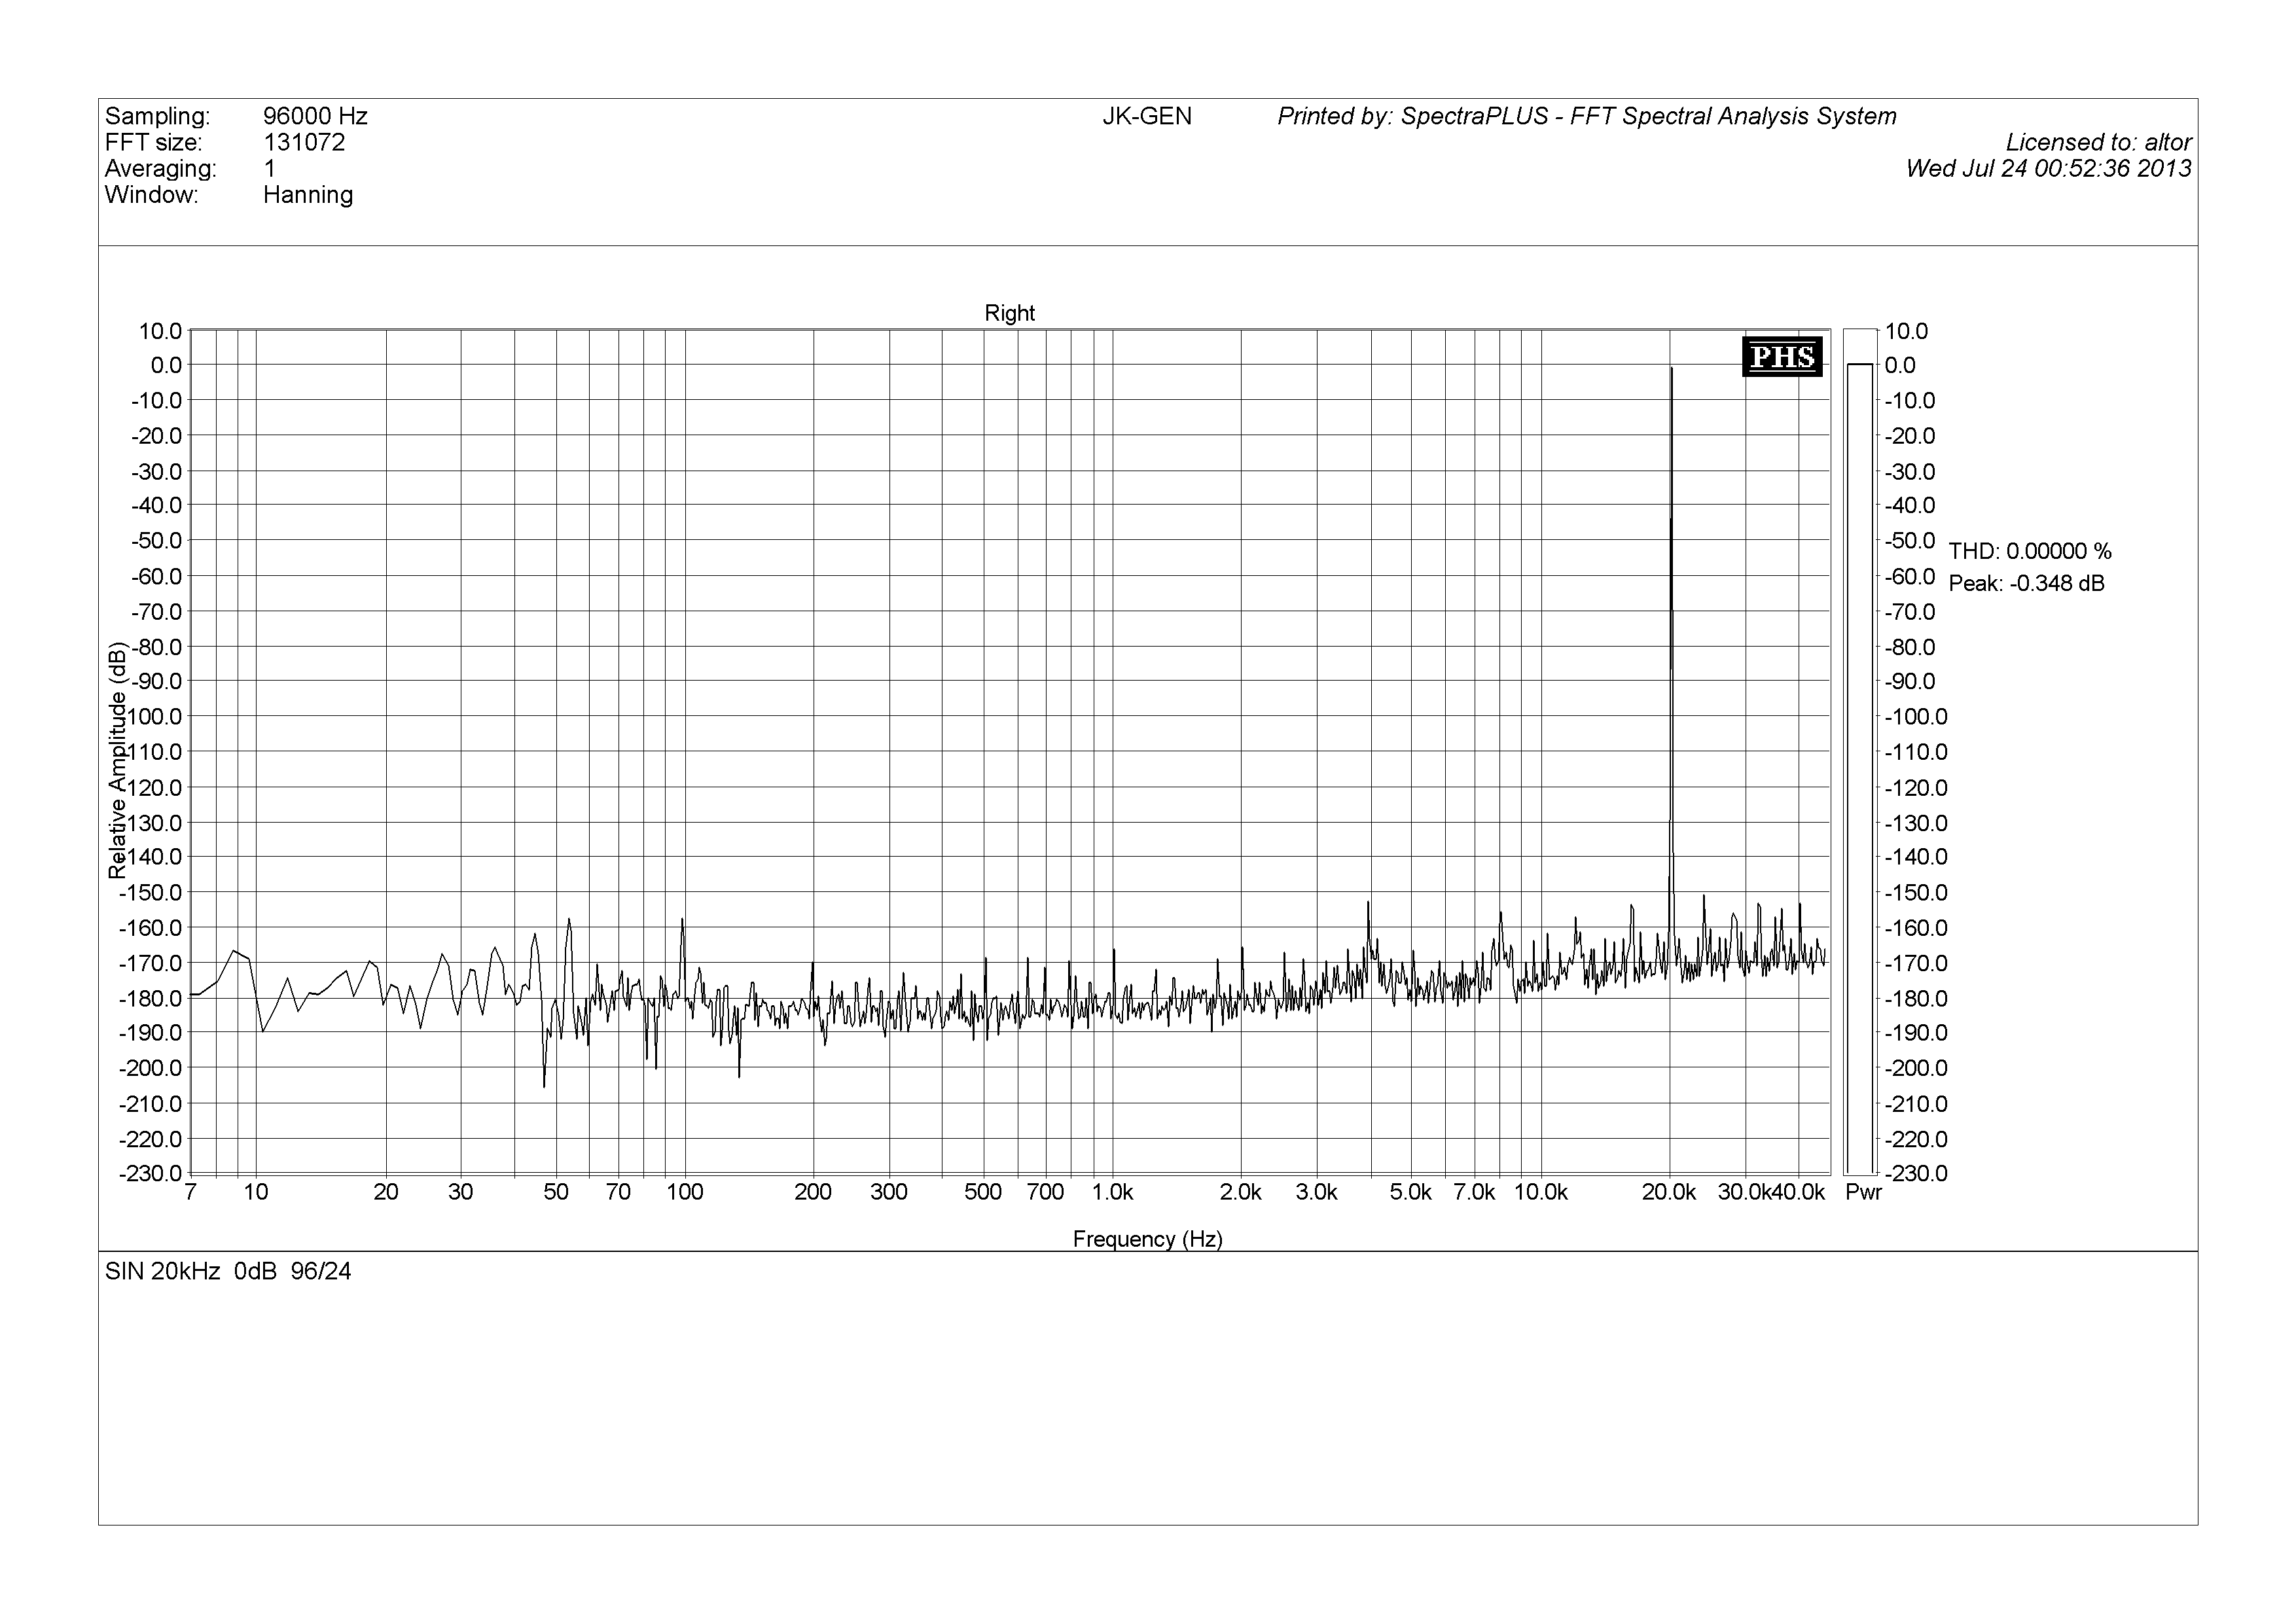Click the Averaging value '1'
This screenshot has height=1623, width=2296.
270,169
